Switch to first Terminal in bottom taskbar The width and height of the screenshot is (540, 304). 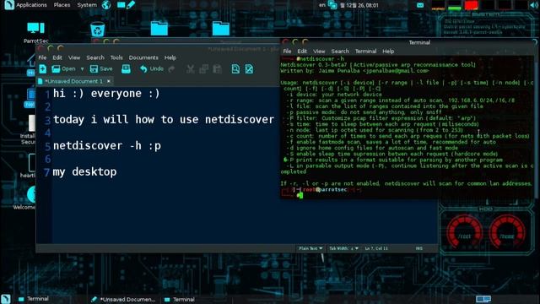coord(34,299)
